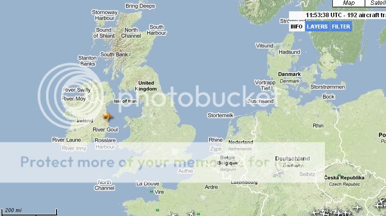Click the Isle of Man label

pyautogui.click(x=125, y=101)
